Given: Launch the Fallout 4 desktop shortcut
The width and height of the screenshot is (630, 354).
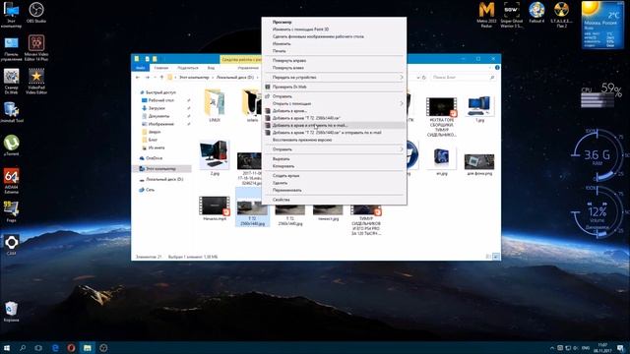Looking at the screenshot, I should click(536, 13).
